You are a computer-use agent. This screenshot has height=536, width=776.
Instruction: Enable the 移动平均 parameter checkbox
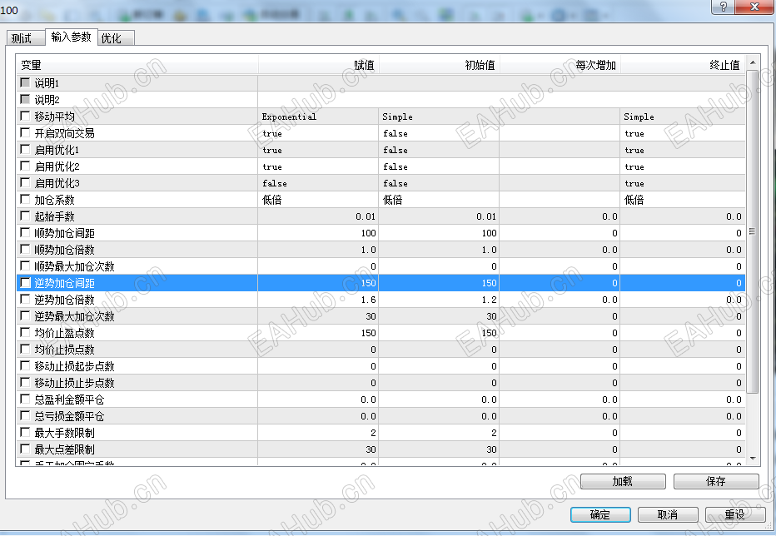tap(24, 116)
